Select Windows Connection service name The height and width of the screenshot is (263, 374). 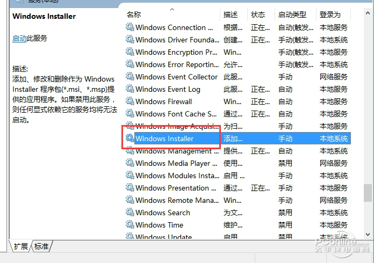[x=174, y=27]
